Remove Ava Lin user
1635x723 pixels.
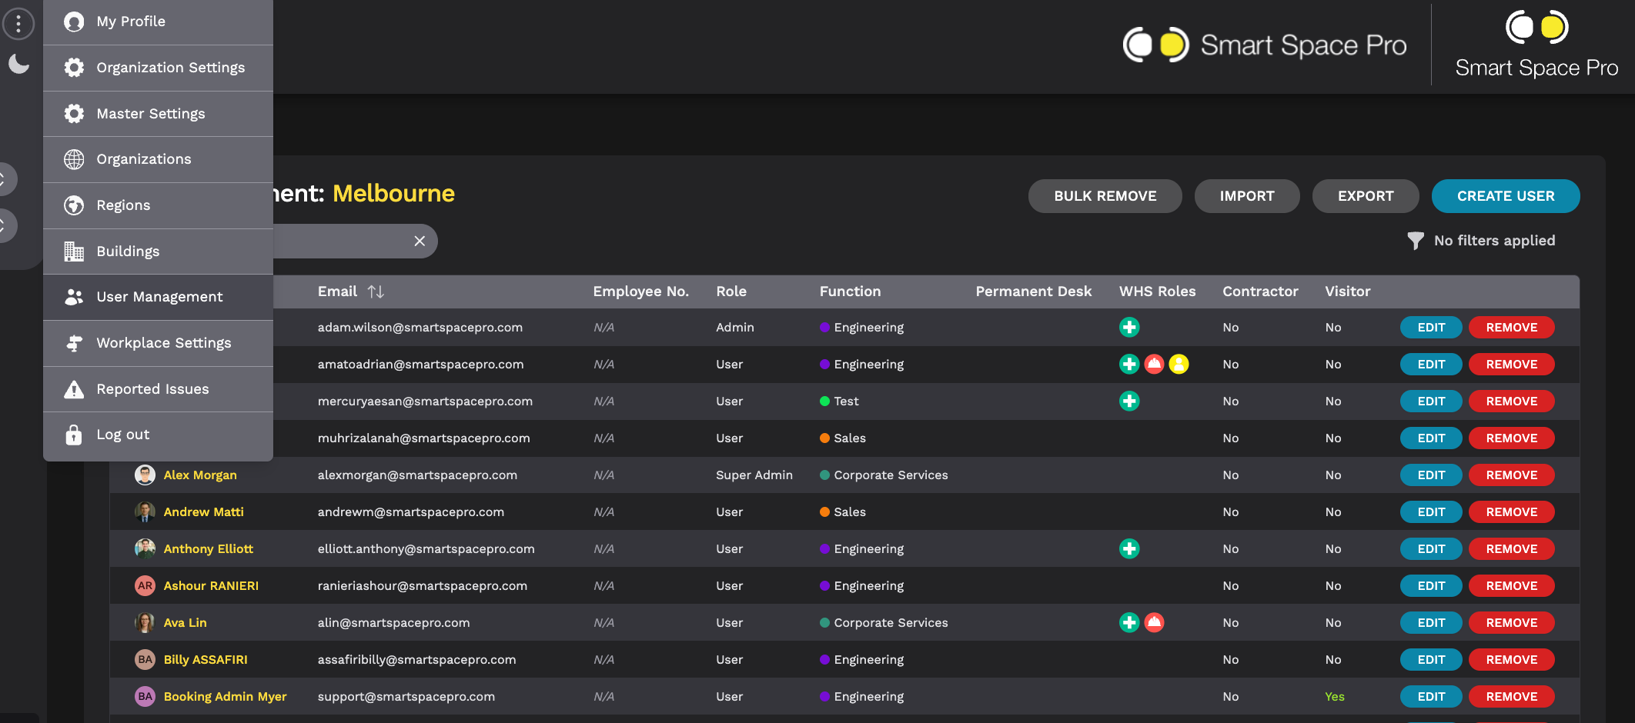pyautogui.click(x=1511, y=623)
